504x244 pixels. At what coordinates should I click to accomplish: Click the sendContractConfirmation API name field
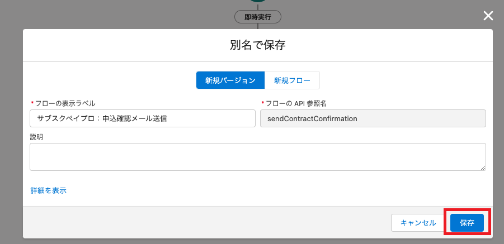tap(373, 118)
